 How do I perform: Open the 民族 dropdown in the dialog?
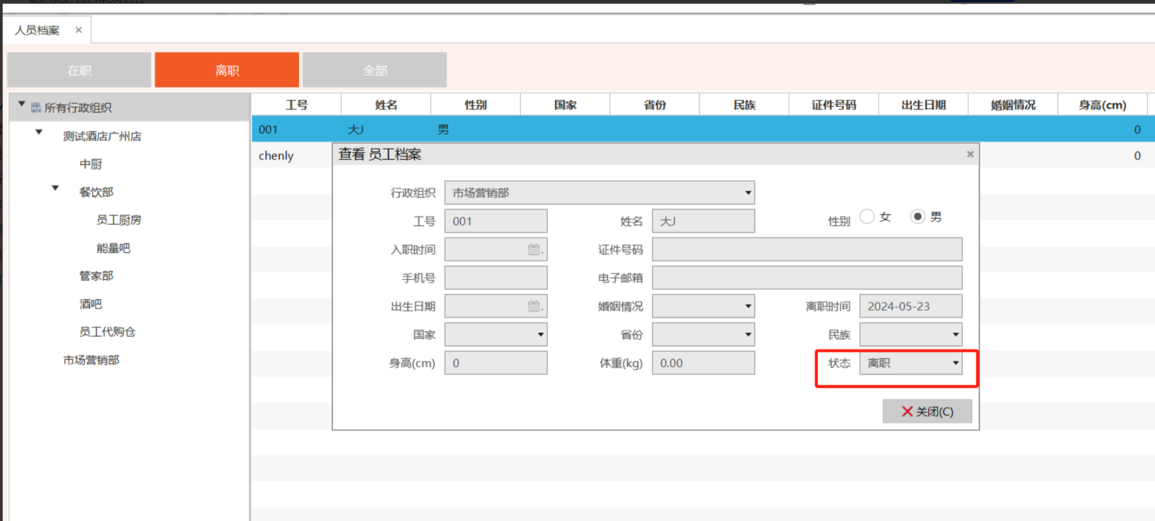955,335
